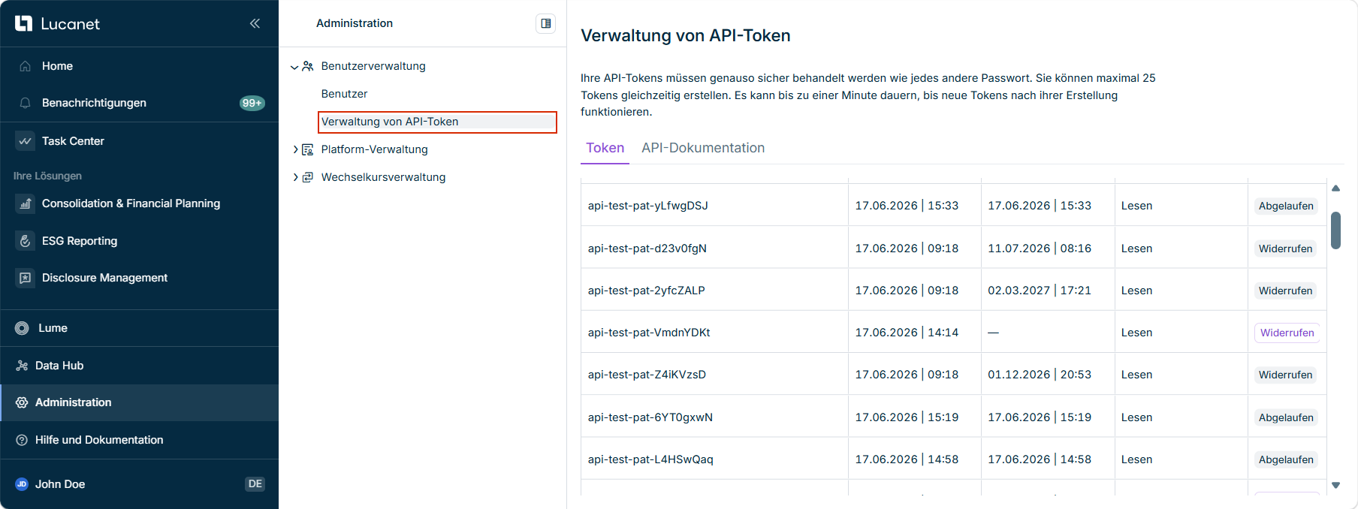The height and width of the screenshot is (509, 1358).
Task: Click the scrollbar down arrow
Action: (1335, 486)
